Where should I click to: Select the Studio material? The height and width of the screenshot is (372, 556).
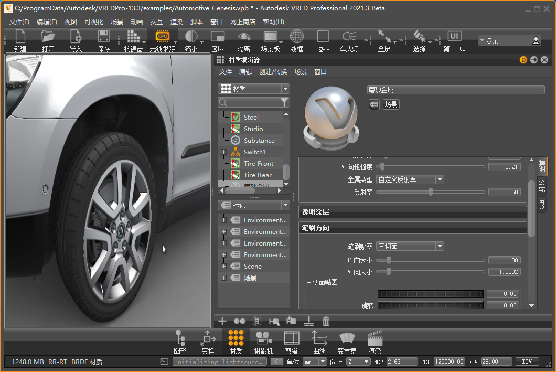253,129
